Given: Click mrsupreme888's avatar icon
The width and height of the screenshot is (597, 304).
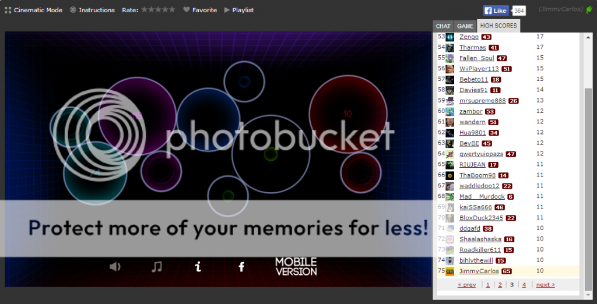Looking at the screenshot, I should coord(449,101).
